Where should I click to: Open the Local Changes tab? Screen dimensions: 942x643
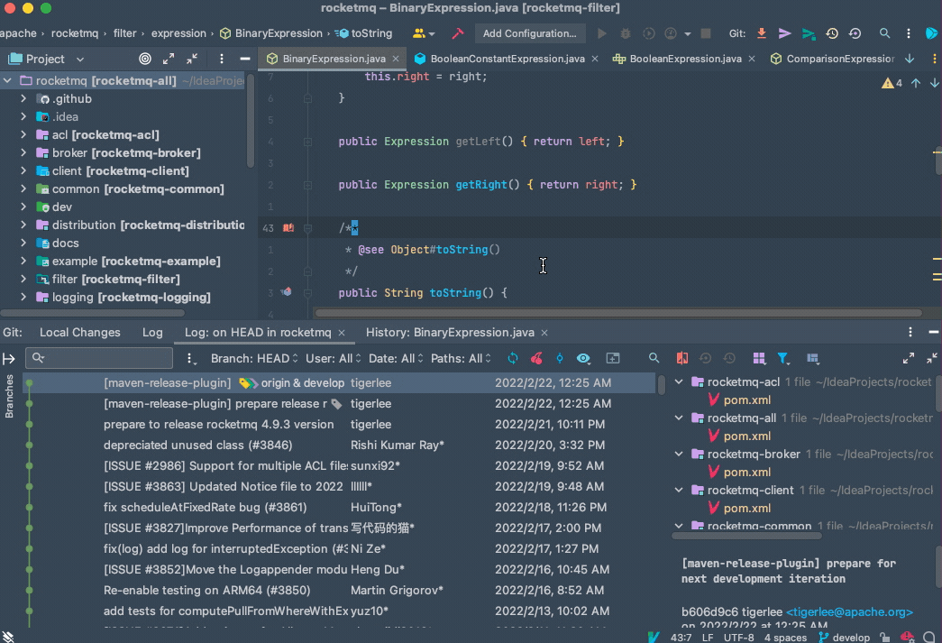tap(80, 332)
